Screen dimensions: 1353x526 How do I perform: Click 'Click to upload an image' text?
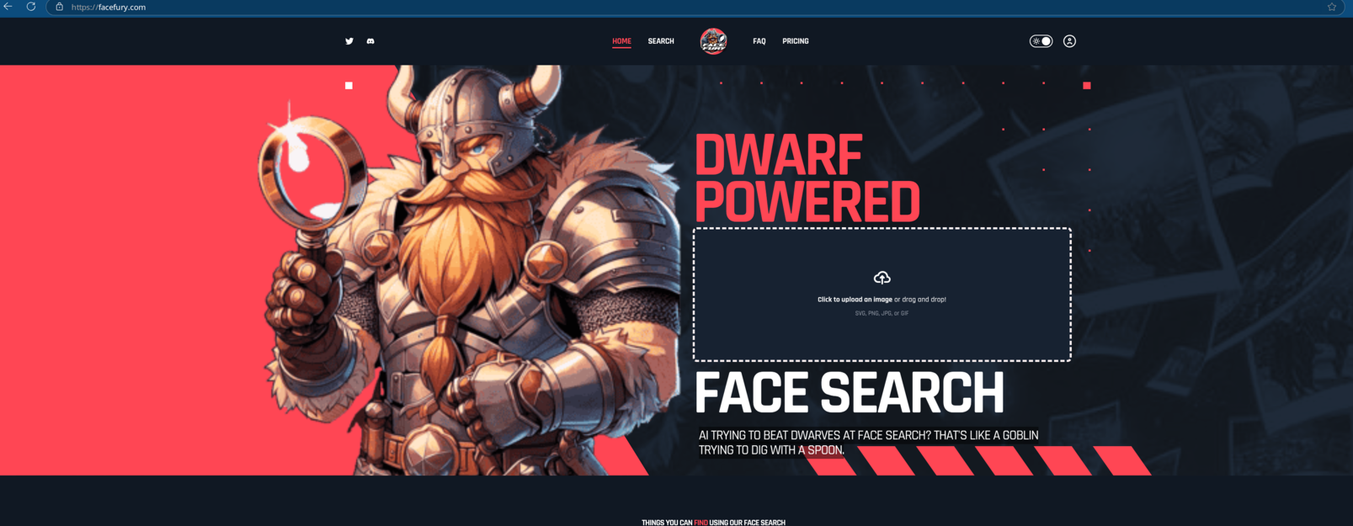pyautogui.click(x=855, y=300)
